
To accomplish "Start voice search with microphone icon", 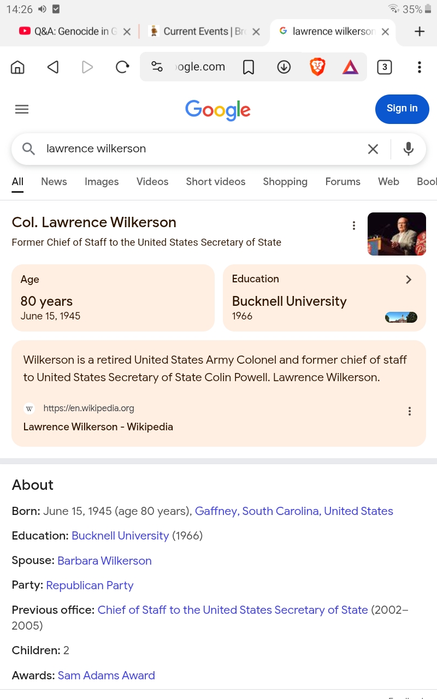I will click(x=408, y=149).
